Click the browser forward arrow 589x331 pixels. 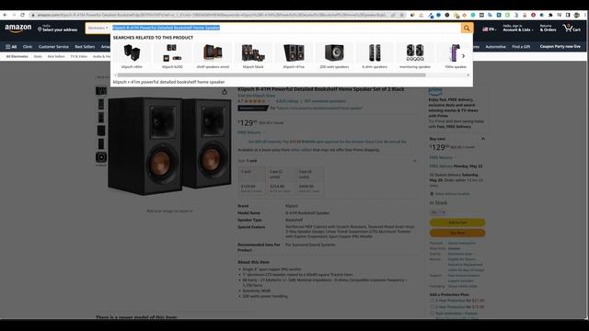14,15
